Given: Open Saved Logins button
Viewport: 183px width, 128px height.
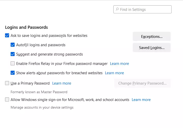Looking at the screenshot, I should pyautogui.click(x=152, y=48).
